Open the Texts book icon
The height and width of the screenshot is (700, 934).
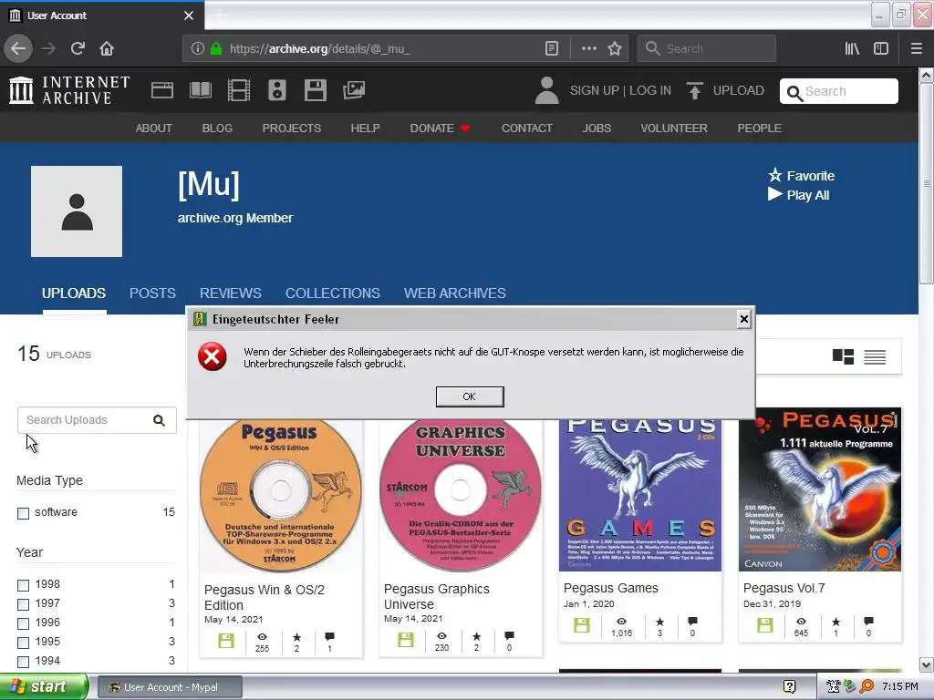click(200, 90)
